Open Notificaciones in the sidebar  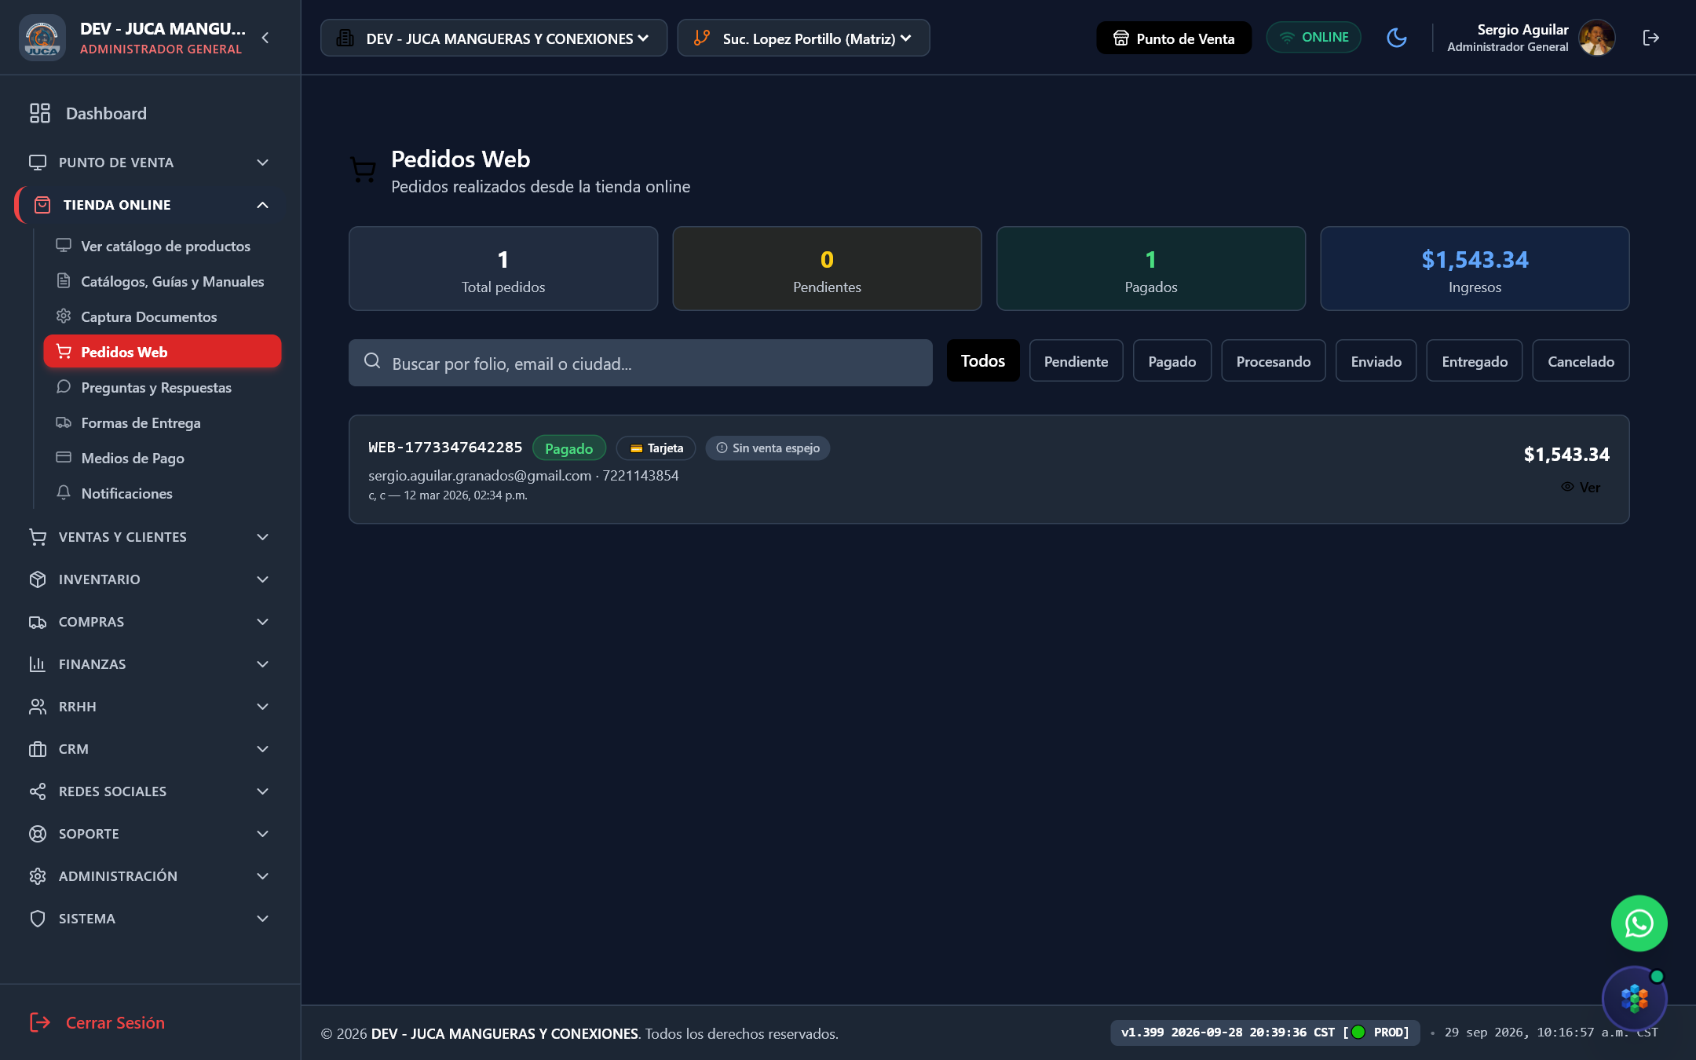162,493
